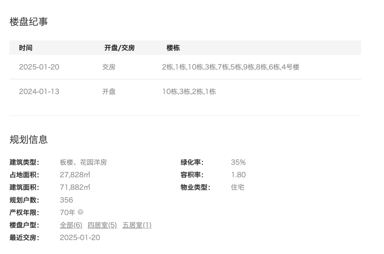
Task: Click the 最近交房 date 2025-01-20
Action: coord(80,238)
